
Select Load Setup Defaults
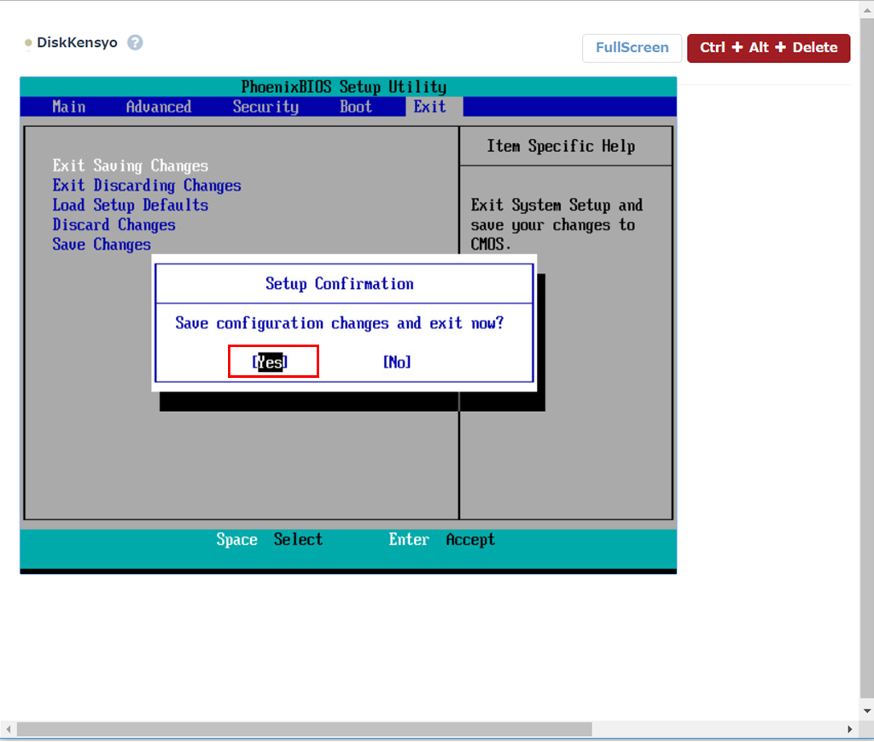coord(131,205)
